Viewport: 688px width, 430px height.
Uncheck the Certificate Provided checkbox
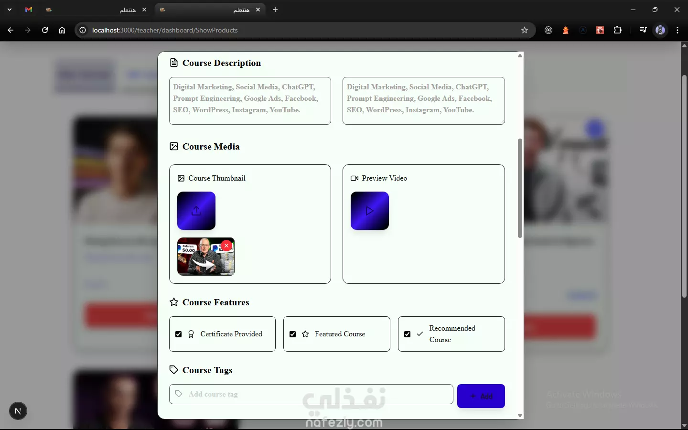179,334
